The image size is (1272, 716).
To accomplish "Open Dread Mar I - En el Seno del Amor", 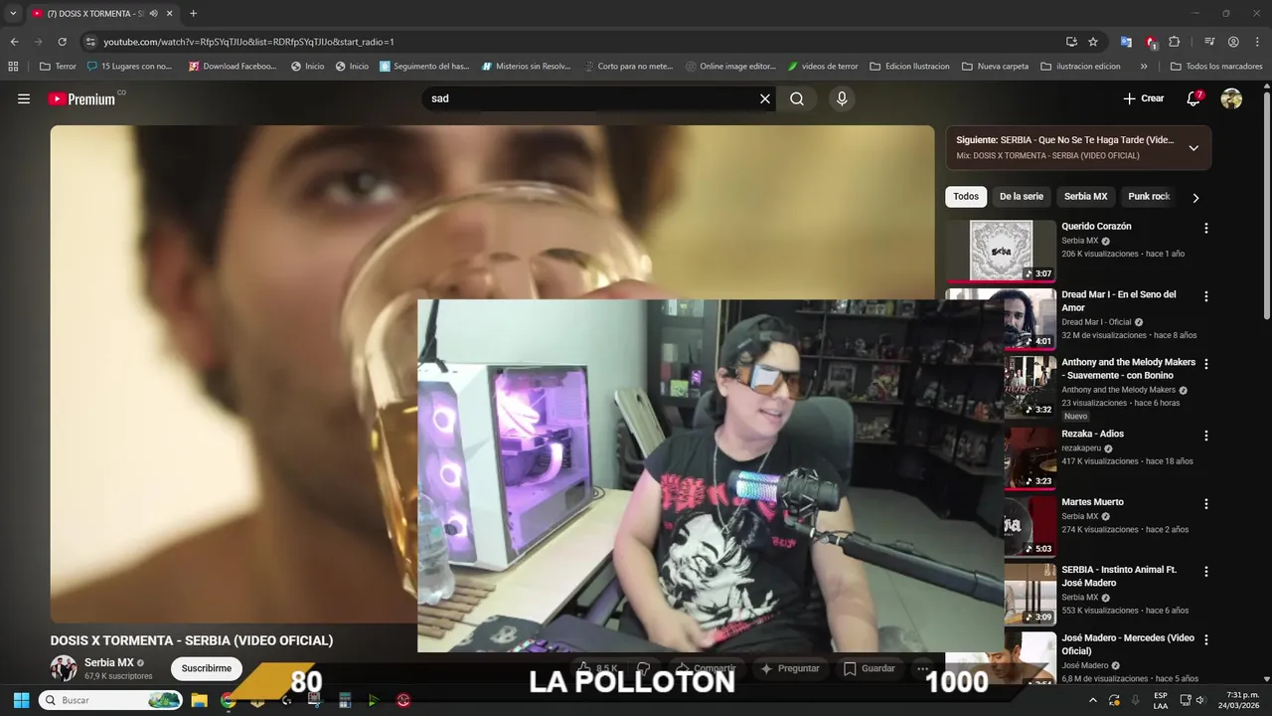I will 1119,300.
